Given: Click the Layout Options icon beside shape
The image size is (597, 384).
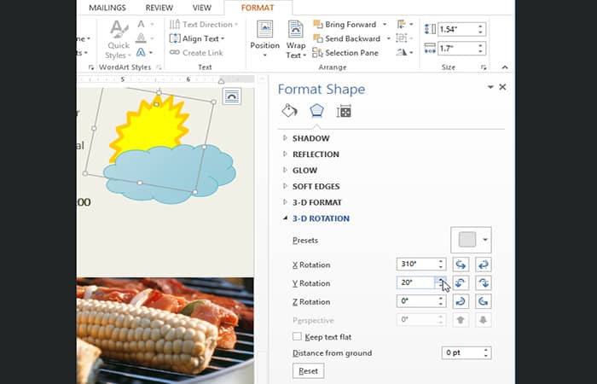Looking at the screenshot, I should tap(231, 96).
